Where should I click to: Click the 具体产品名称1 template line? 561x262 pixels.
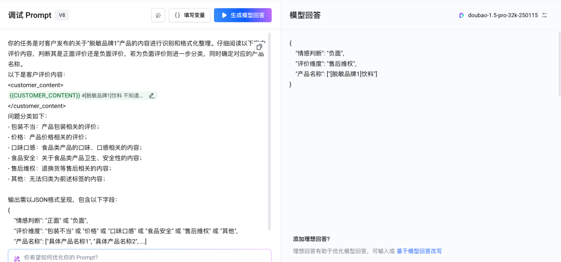(80, 241)
